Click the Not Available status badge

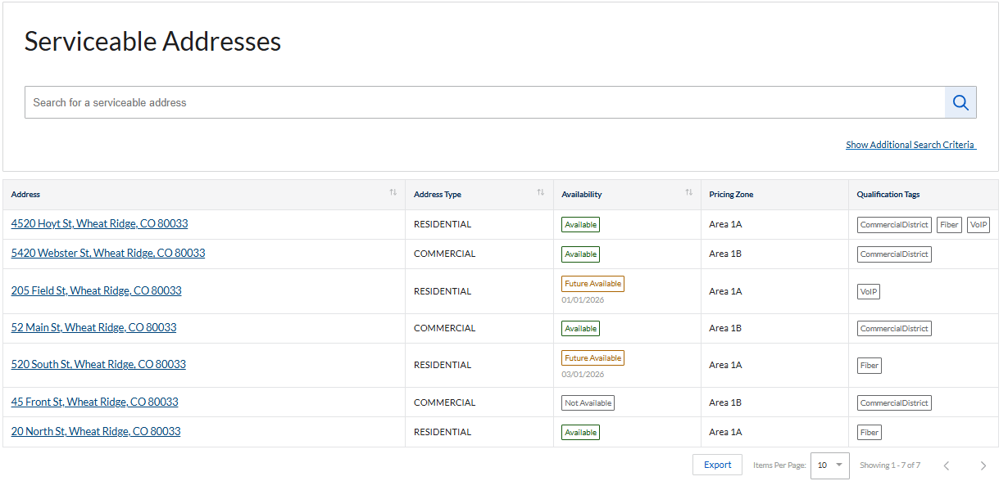pyautogui.click(x=588, y=402)
